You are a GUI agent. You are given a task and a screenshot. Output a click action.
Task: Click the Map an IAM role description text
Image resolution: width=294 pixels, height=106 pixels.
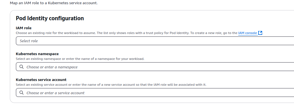pos(54,3)
